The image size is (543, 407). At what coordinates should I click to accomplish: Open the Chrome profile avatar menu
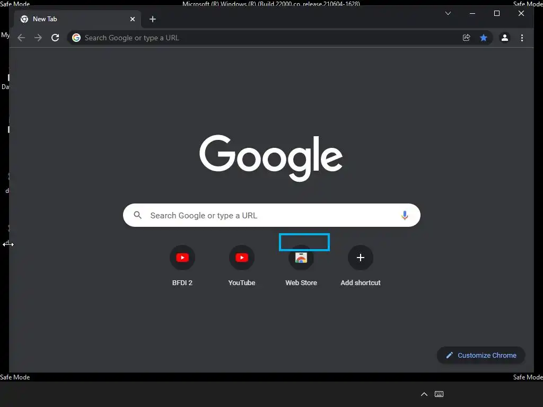point(505,38)
